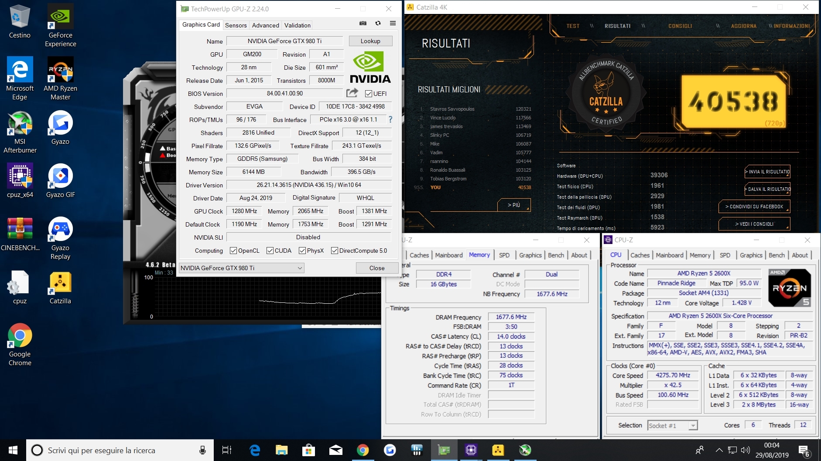Open the Bench tab in the right CPU-Z window
821x461 pixels.
[777, 255]
